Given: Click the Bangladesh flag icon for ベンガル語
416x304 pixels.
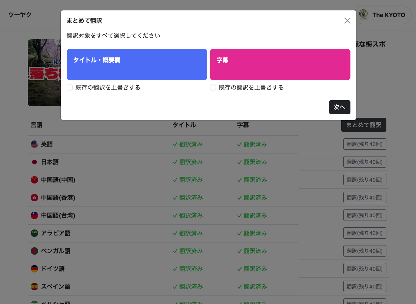Looking at the screenshot, I should (34, 251).
